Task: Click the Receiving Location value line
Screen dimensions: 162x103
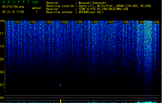Action: (115, 6)
